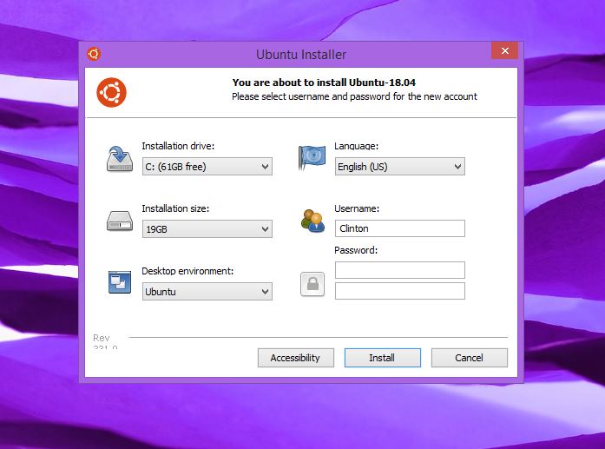This screenshot has height=449, width=605.
Task: Click the large orange Ubuntu logo in the header
Action: [111, 93]
